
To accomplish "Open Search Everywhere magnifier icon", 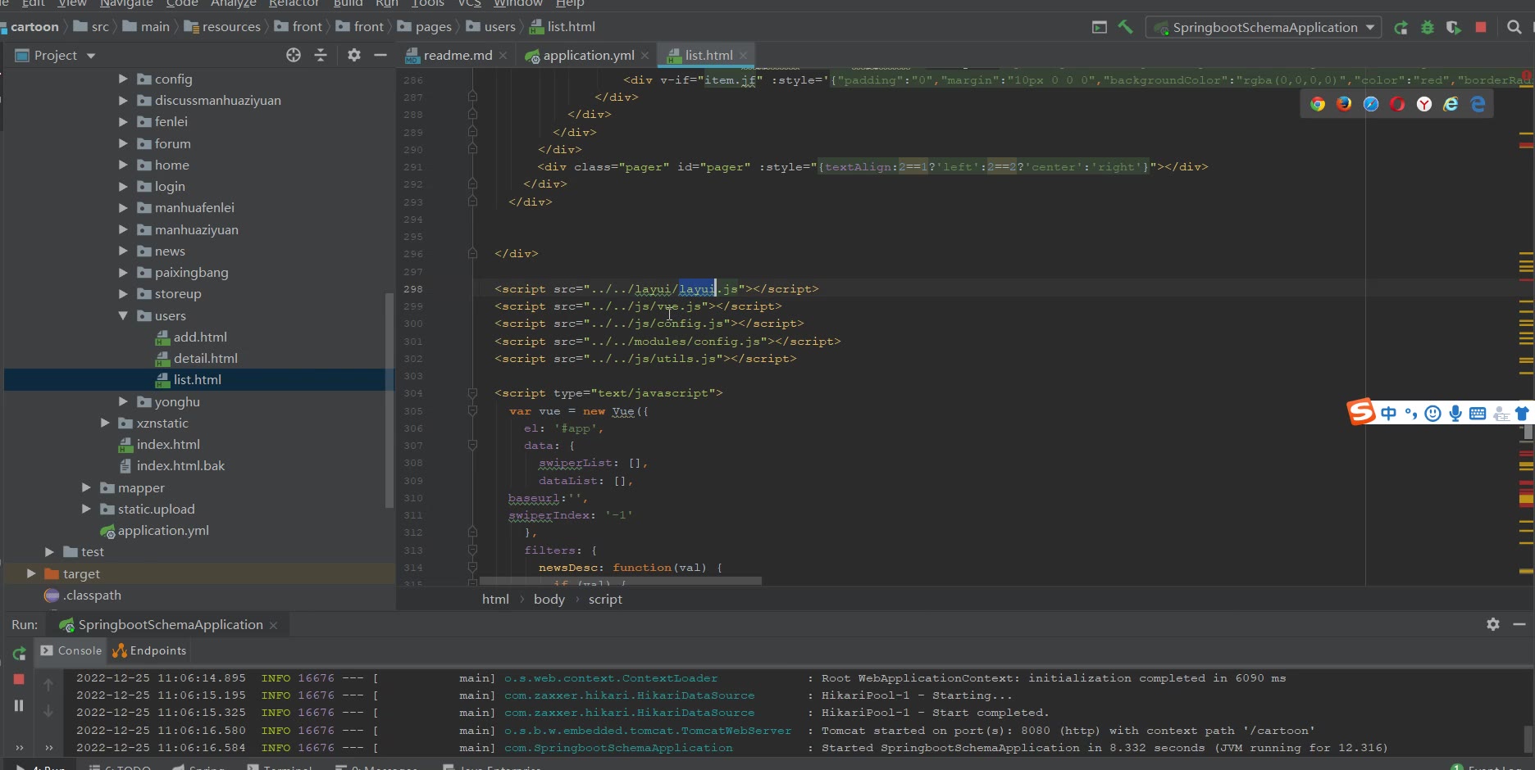I will (1515, 27).
